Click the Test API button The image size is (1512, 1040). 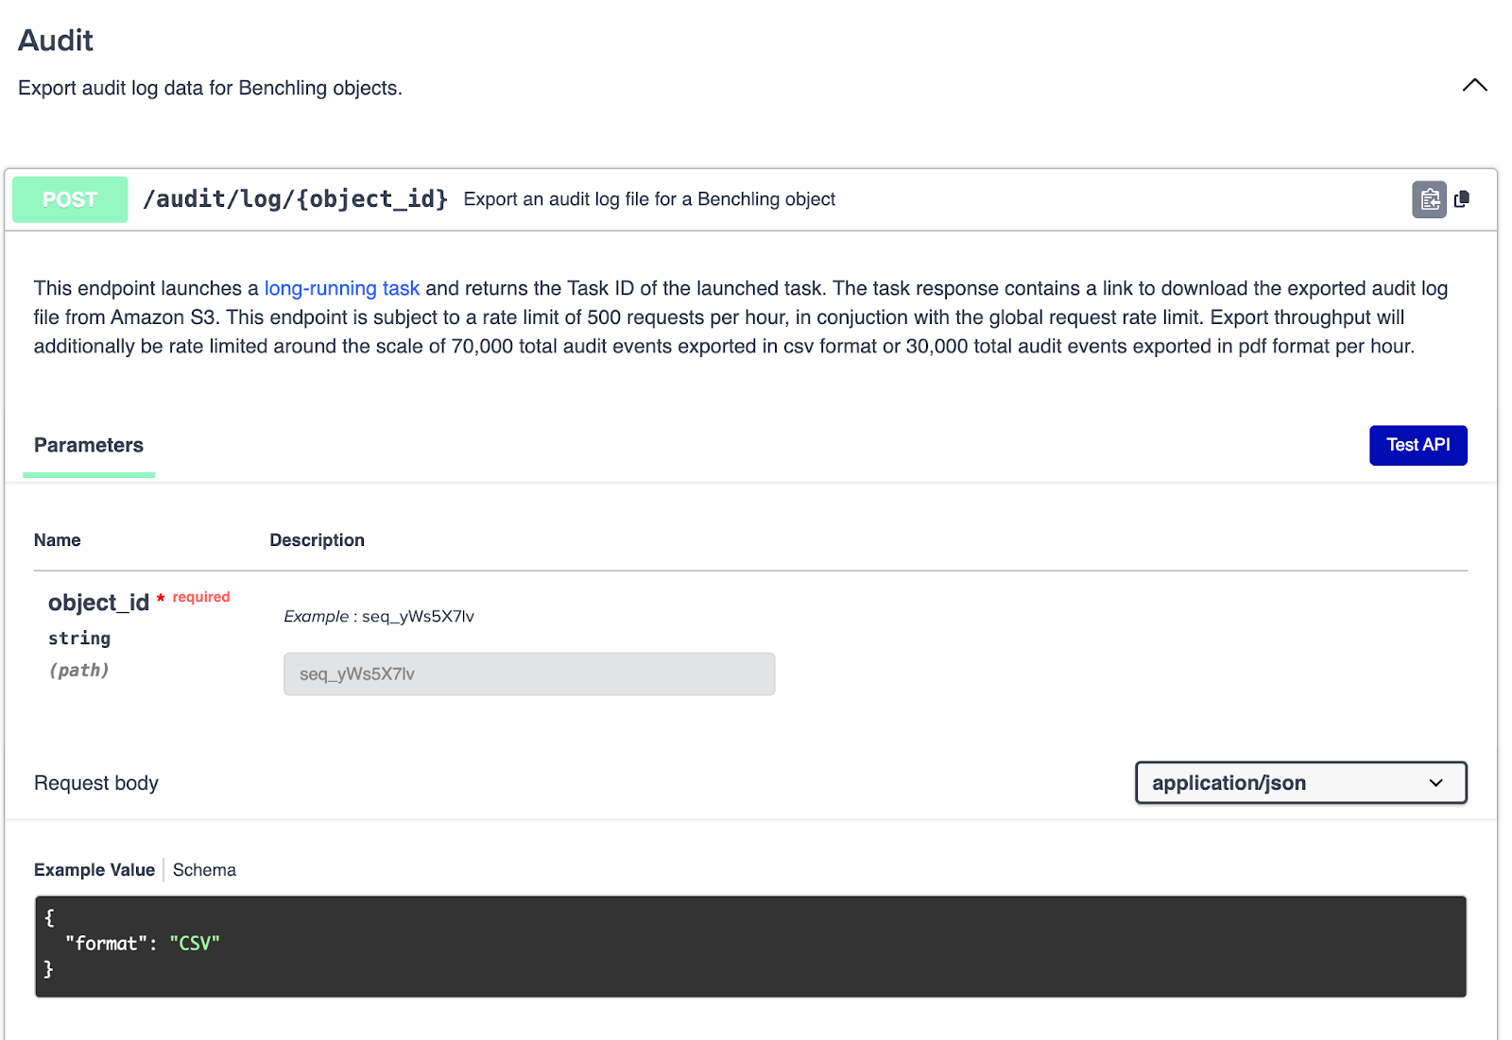tap(1417, 445)
